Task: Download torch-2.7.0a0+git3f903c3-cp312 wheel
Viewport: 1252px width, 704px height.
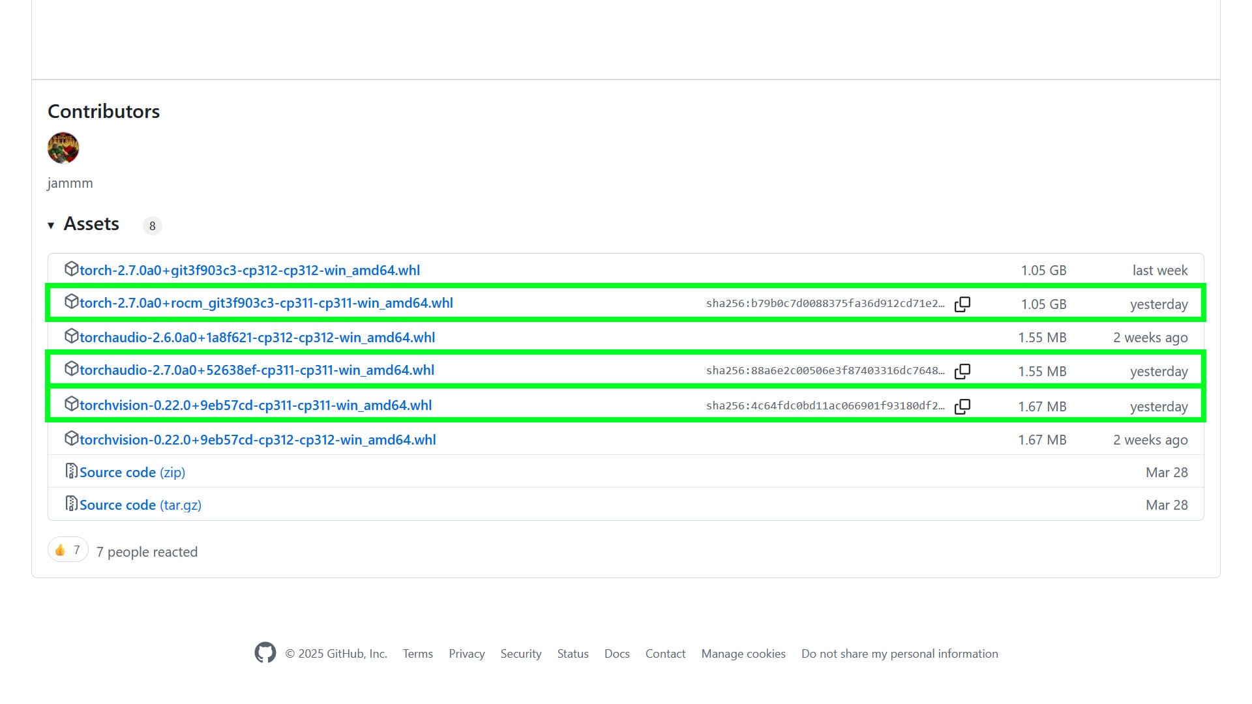Action: coord(250,270)
